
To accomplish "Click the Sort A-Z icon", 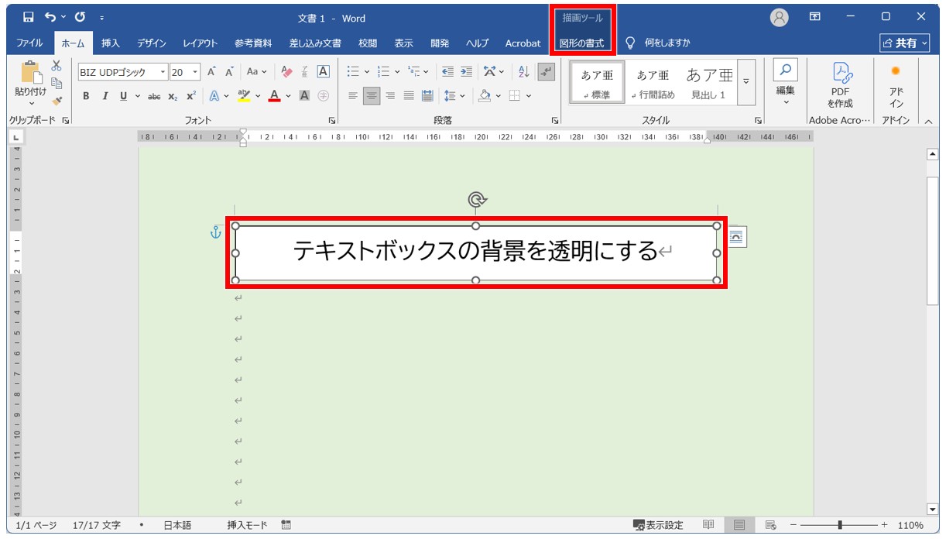I will point(523,72).
